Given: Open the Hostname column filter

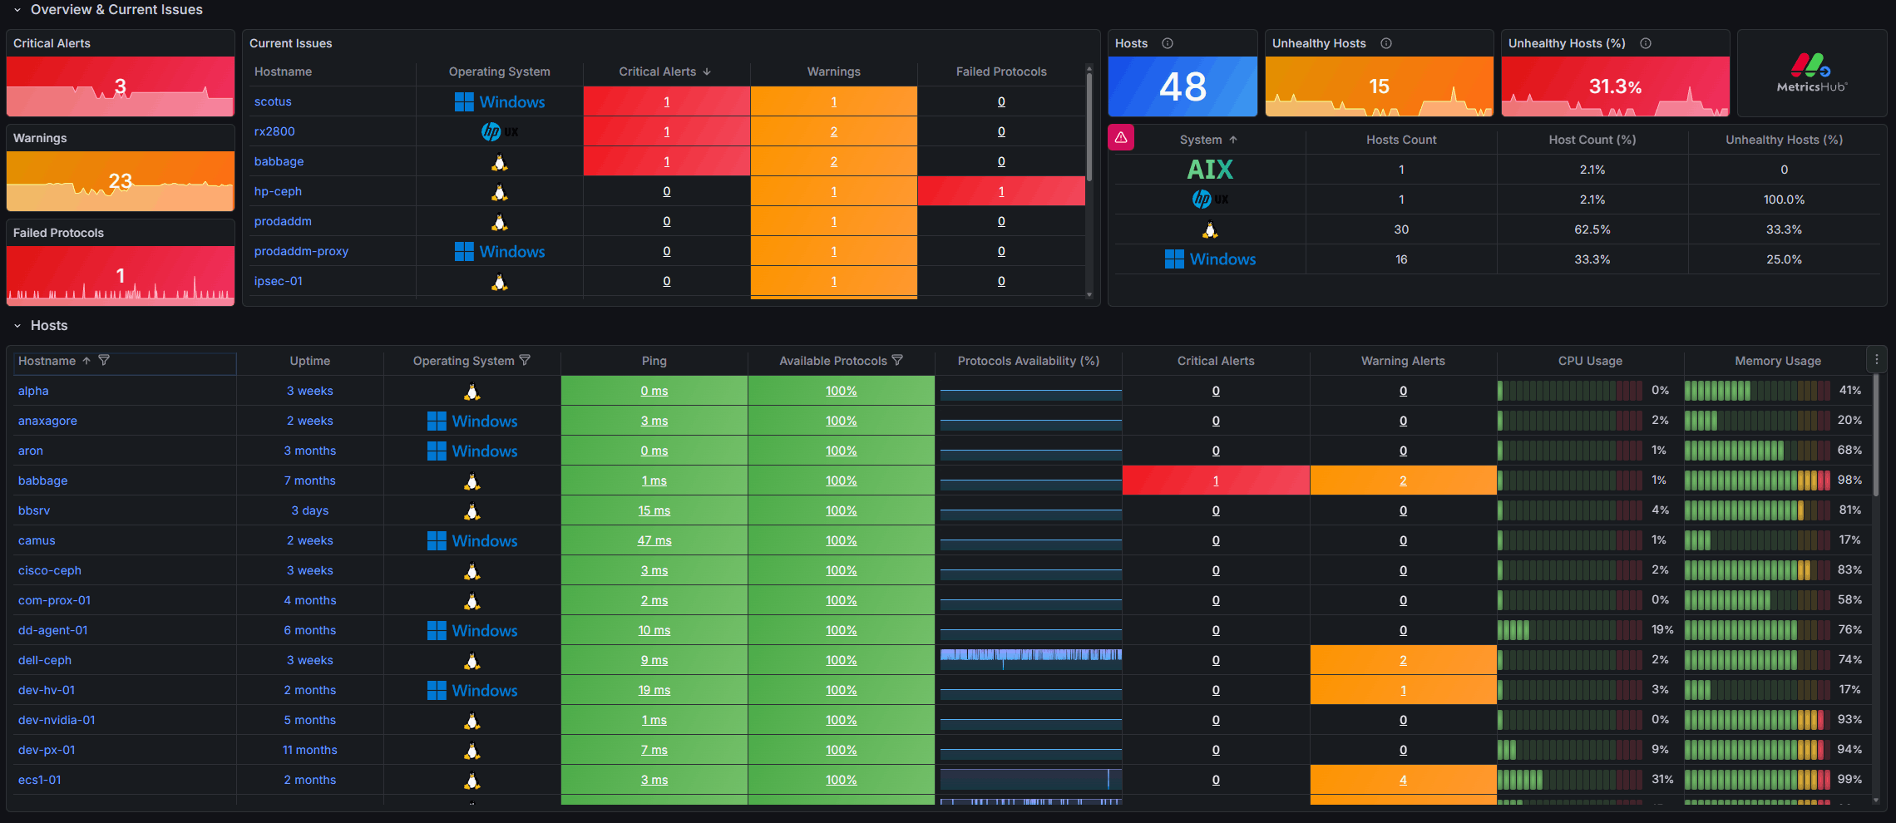Looking at the screenshot, I should pos(105,360).
